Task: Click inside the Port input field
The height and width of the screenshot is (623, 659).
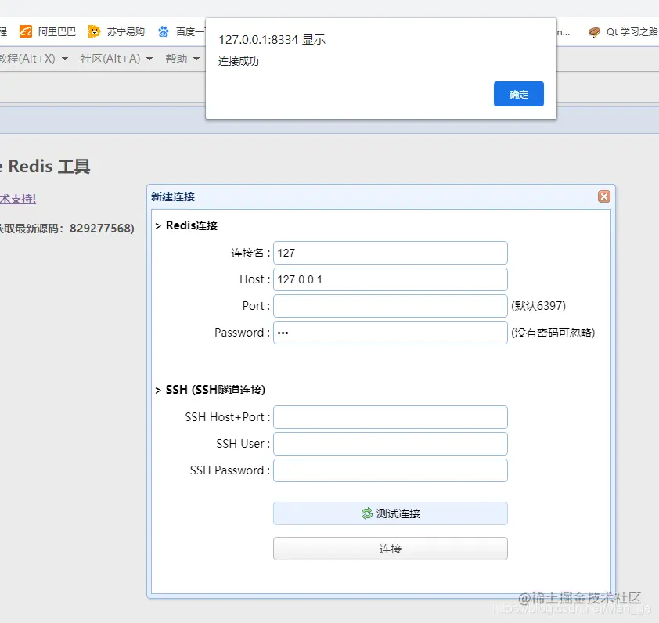Action: pos(390,306)
